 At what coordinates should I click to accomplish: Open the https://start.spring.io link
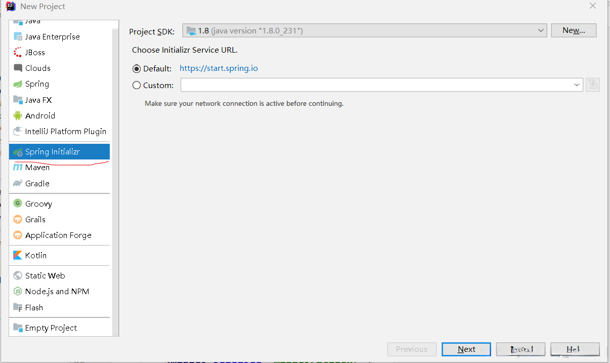coord(219,68)
